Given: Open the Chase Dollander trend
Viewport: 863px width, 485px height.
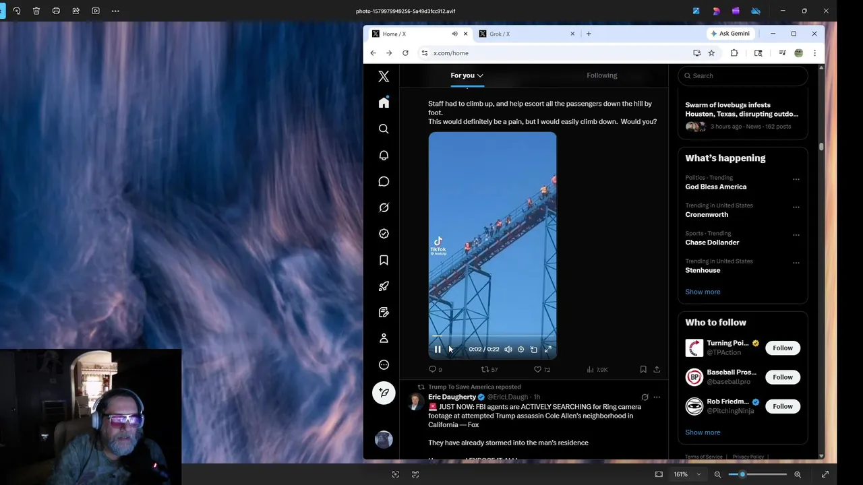Looking at the screenshot, I should click(x=712, y=243).
